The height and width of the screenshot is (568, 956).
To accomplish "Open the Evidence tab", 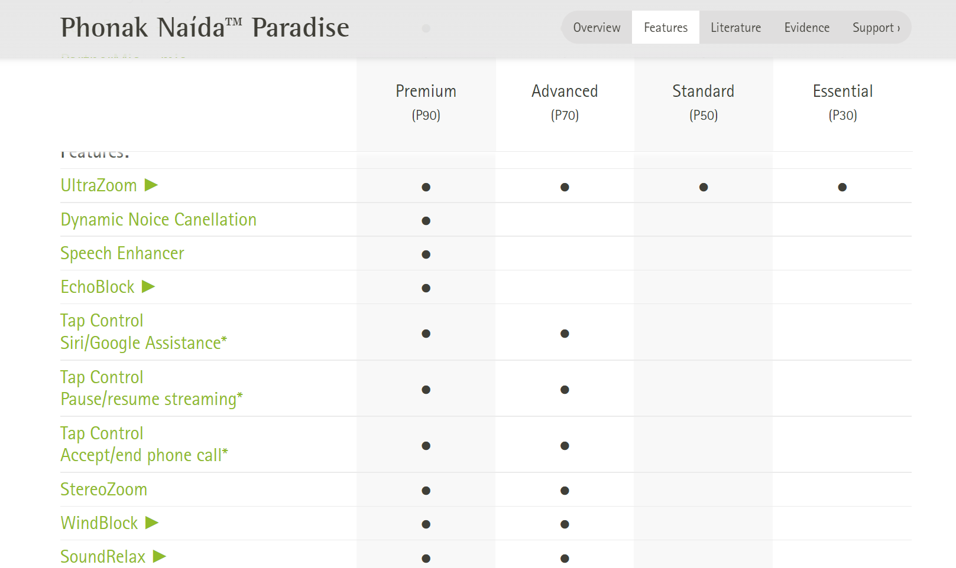I will [806, 27].
